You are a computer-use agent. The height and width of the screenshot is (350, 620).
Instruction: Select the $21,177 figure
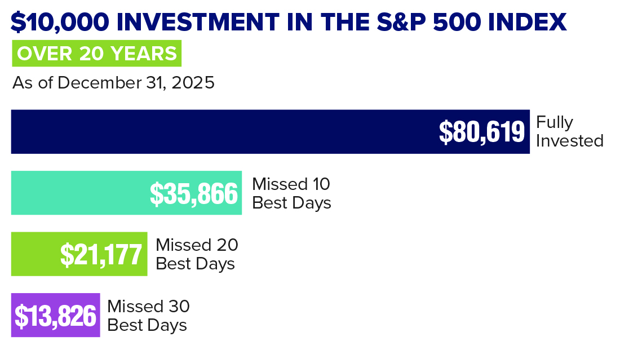pyautogui.click(x=101, y=254)
